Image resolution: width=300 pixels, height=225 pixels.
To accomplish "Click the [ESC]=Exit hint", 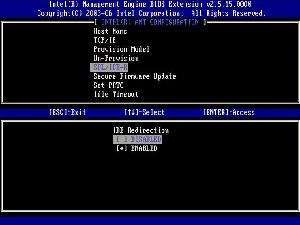I will point(67,112).
